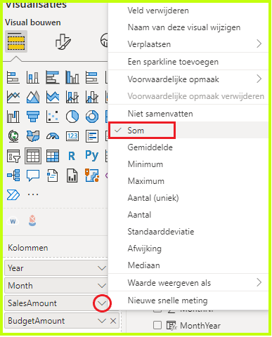Remove BudgetAmount field with X button

[113, 321]
